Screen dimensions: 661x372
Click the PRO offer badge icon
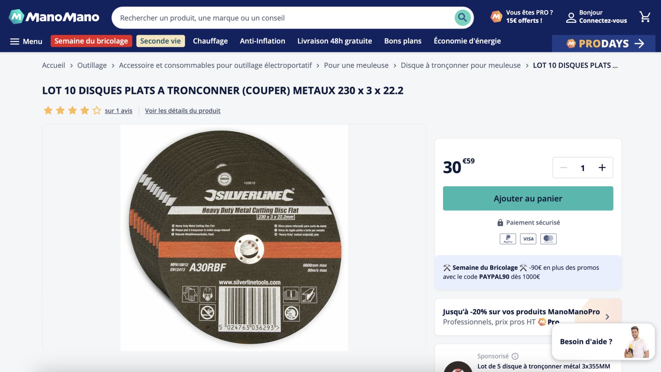click(496, 17)
